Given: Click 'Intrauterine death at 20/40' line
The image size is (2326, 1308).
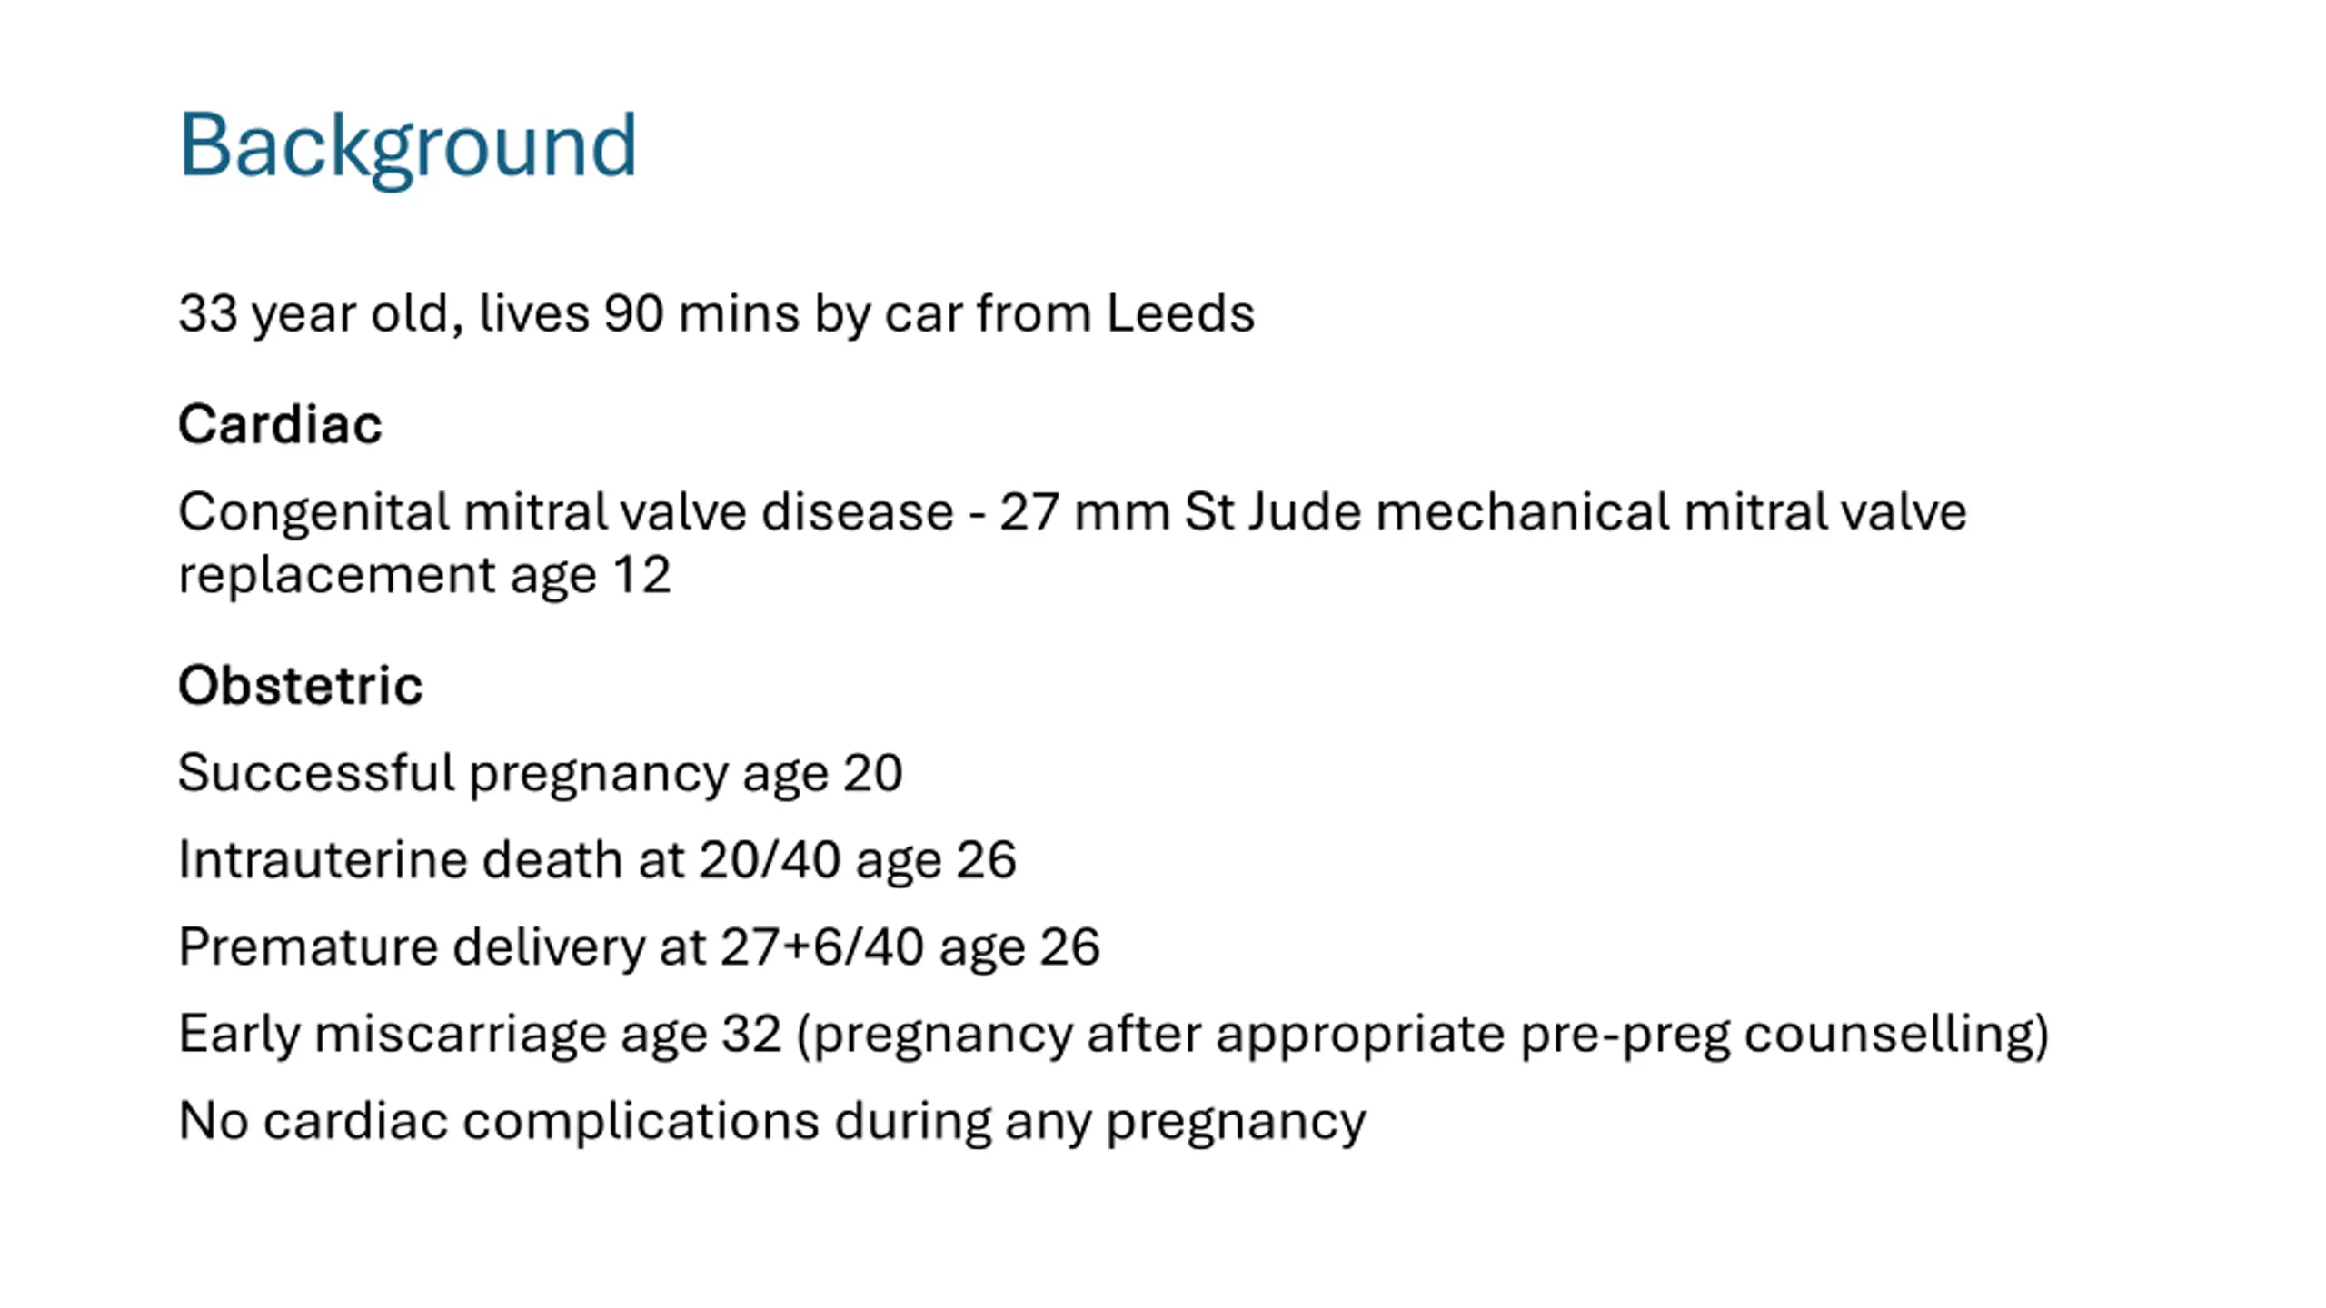Looking at the screenshot, I should pos(597,860).
